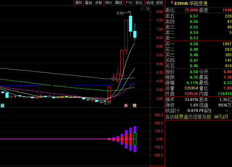Open F10 company info

pyautogui.click(x=129, y=3)
